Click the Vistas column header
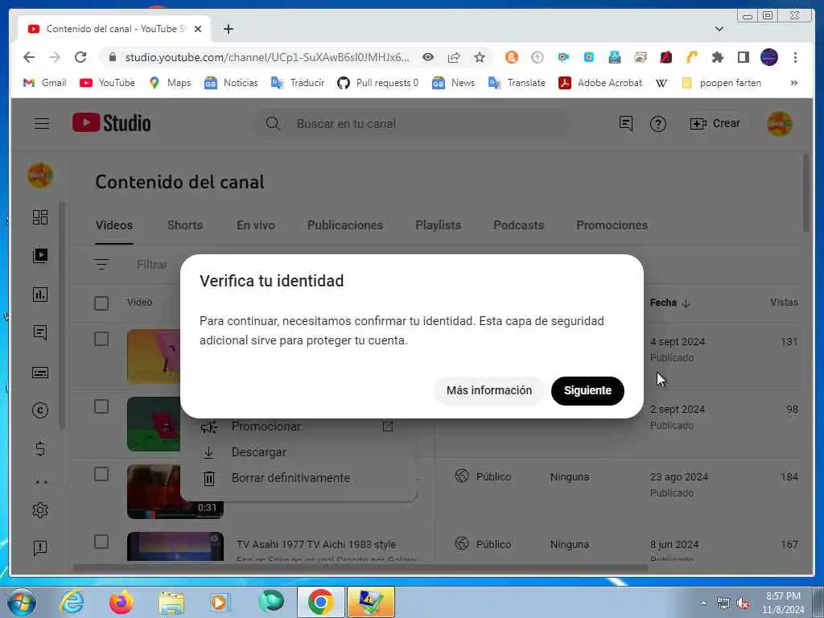 (x=784, y=303)
